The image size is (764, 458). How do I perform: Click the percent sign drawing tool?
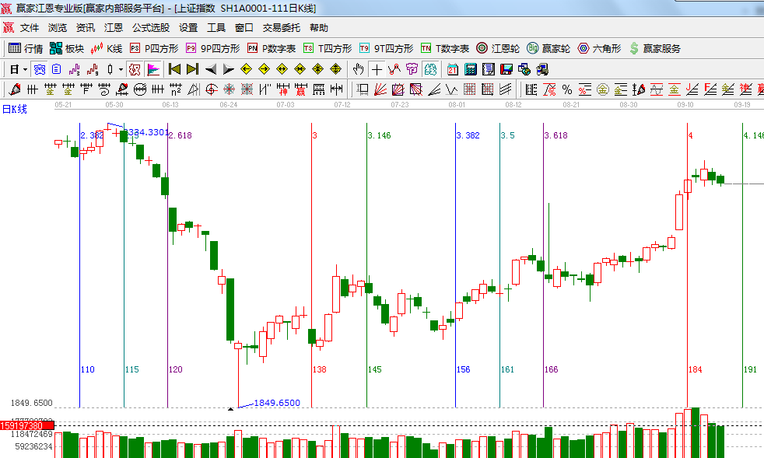[567, 89]
